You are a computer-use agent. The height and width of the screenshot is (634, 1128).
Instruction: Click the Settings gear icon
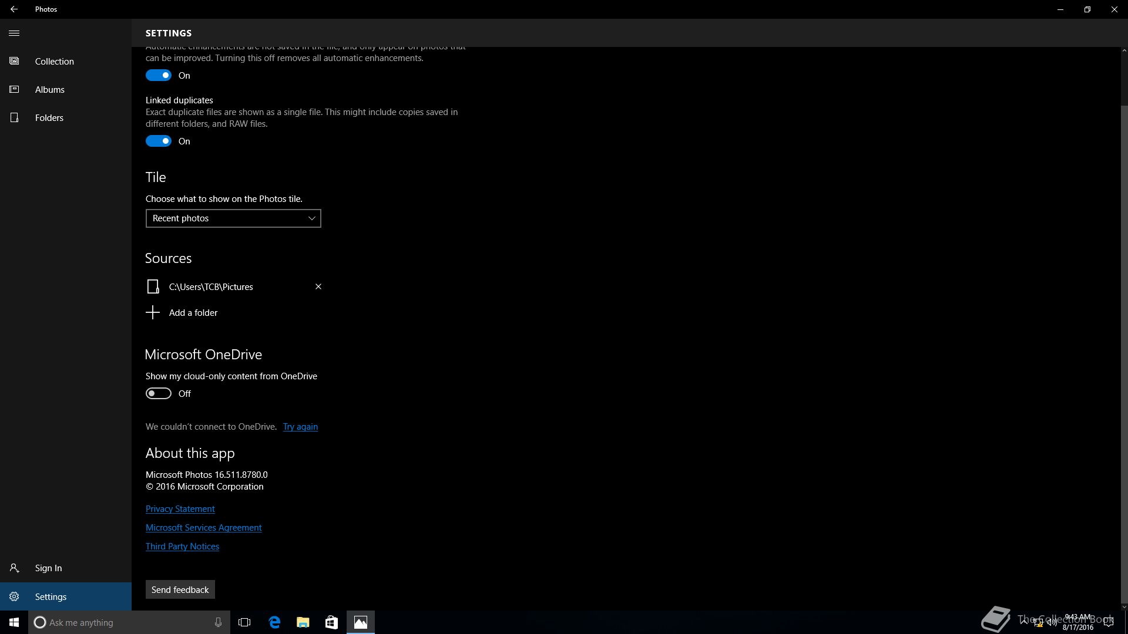tap(14, 596)
